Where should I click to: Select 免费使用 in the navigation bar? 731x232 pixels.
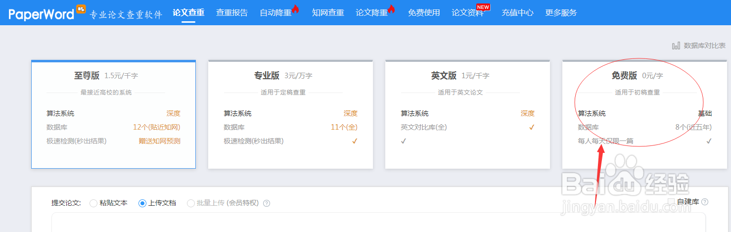point(424,12)
